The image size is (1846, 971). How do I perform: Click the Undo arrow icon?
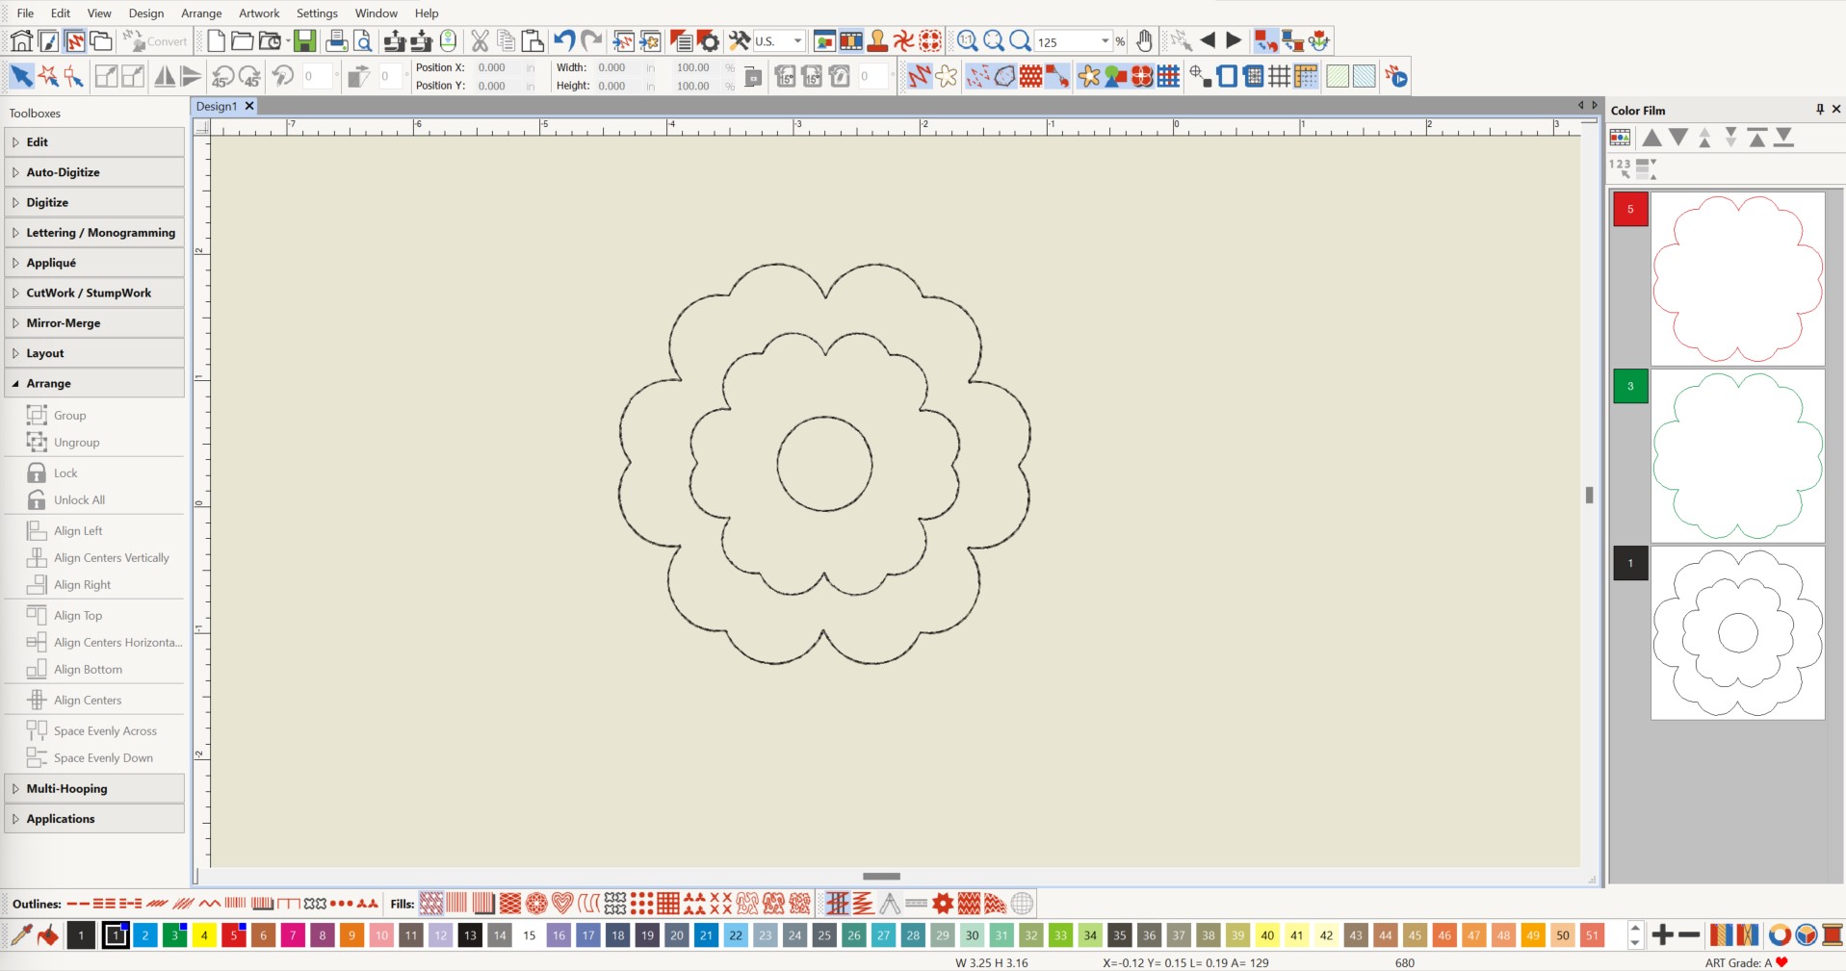564,40
